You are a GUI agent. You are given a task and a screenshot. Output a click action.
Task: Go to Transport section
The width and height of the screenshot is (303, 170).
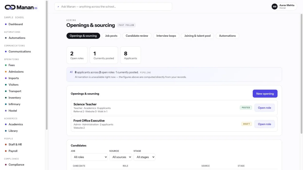pos(15,91)
